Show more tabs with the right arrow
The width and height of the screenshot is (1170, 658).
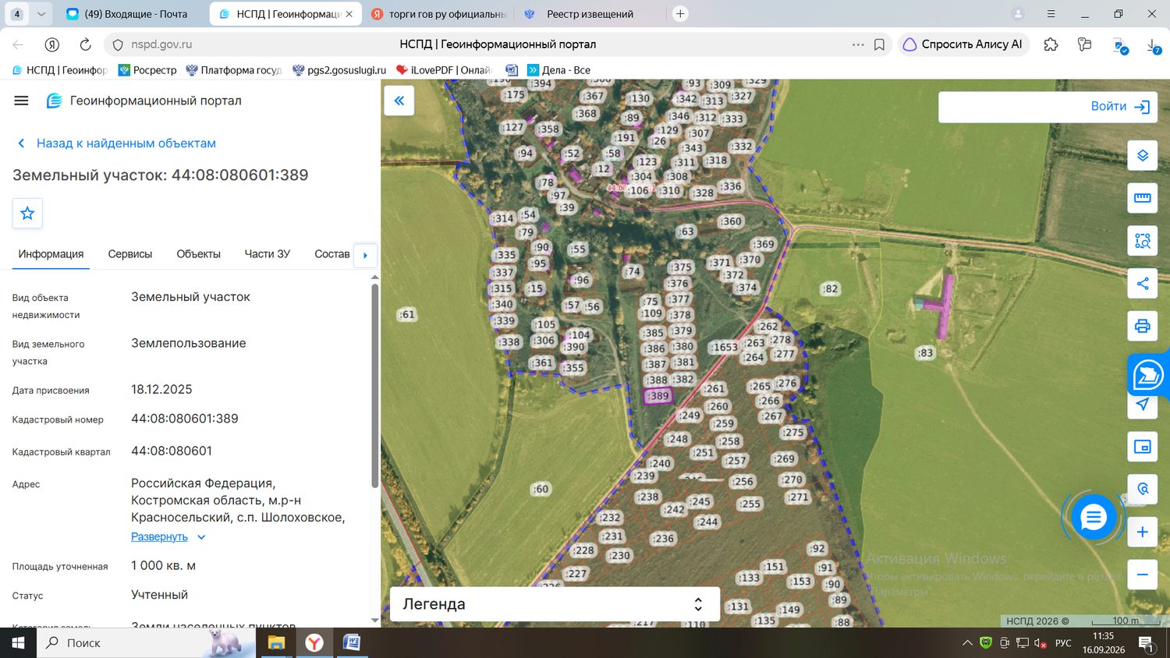pos(365,255)
